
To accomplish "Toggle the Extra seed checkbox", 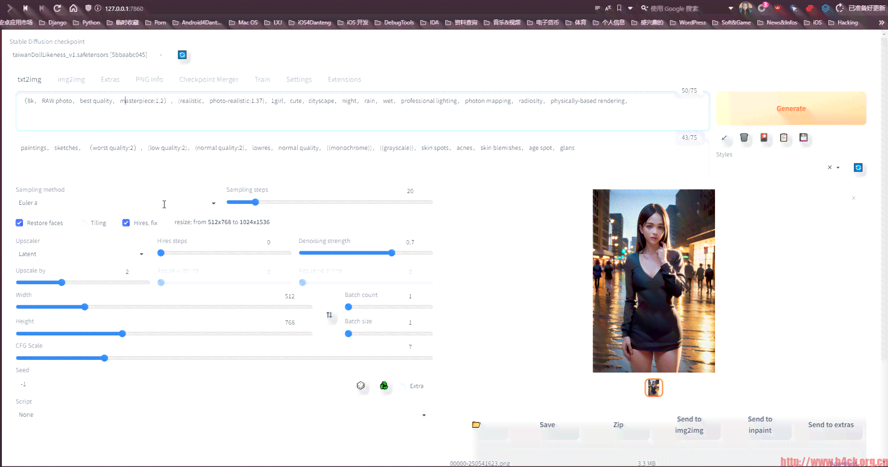I will click(x=403, y=386).
